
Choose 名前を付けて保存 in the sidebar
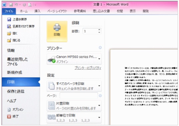(x=21, y=26)
